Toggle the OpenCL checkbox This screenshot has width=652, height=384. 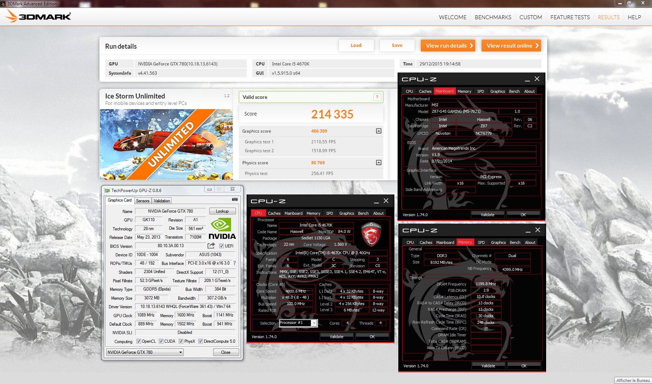(x=139, y=341)
